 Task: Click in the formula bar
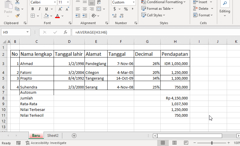pyautogui.click(x=156, y=32)
